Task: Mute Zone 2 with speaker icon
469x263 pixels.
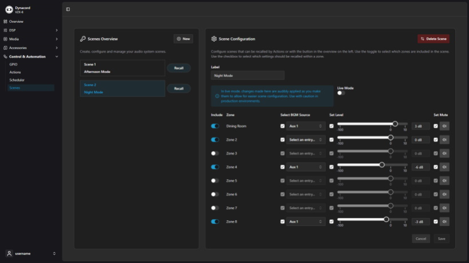Action: tap(444, 140)
